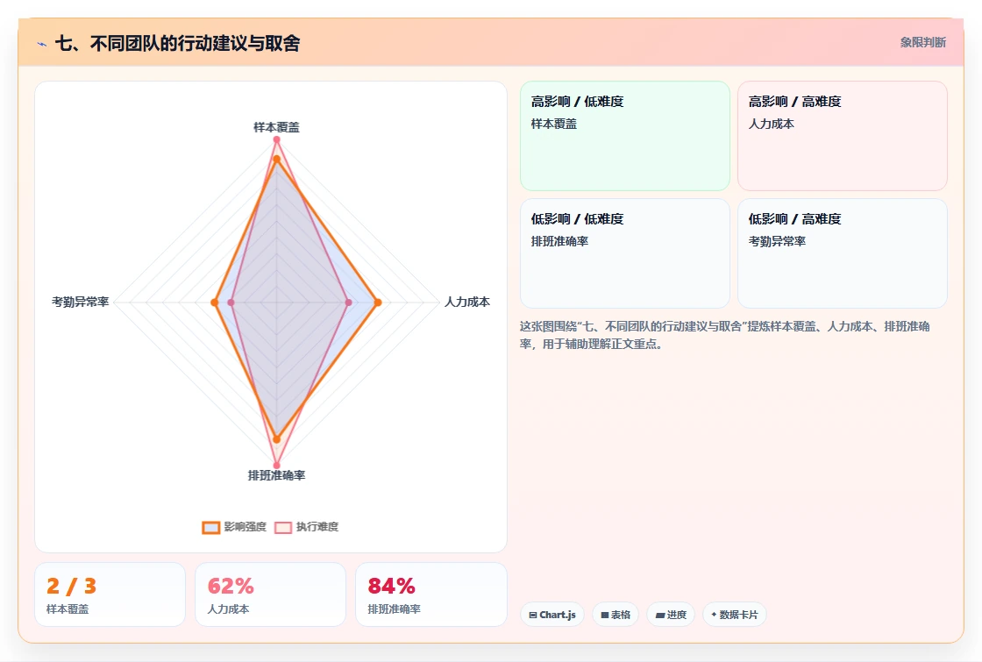This screenshot has width=982, height=662.
Task: Click the 表格 tag chip
Action: pos(616,615)
